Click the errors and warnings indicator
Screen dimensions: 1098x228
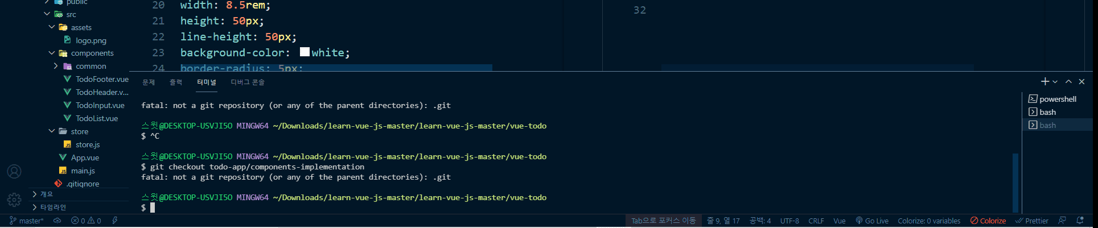(x=86, y=221)
